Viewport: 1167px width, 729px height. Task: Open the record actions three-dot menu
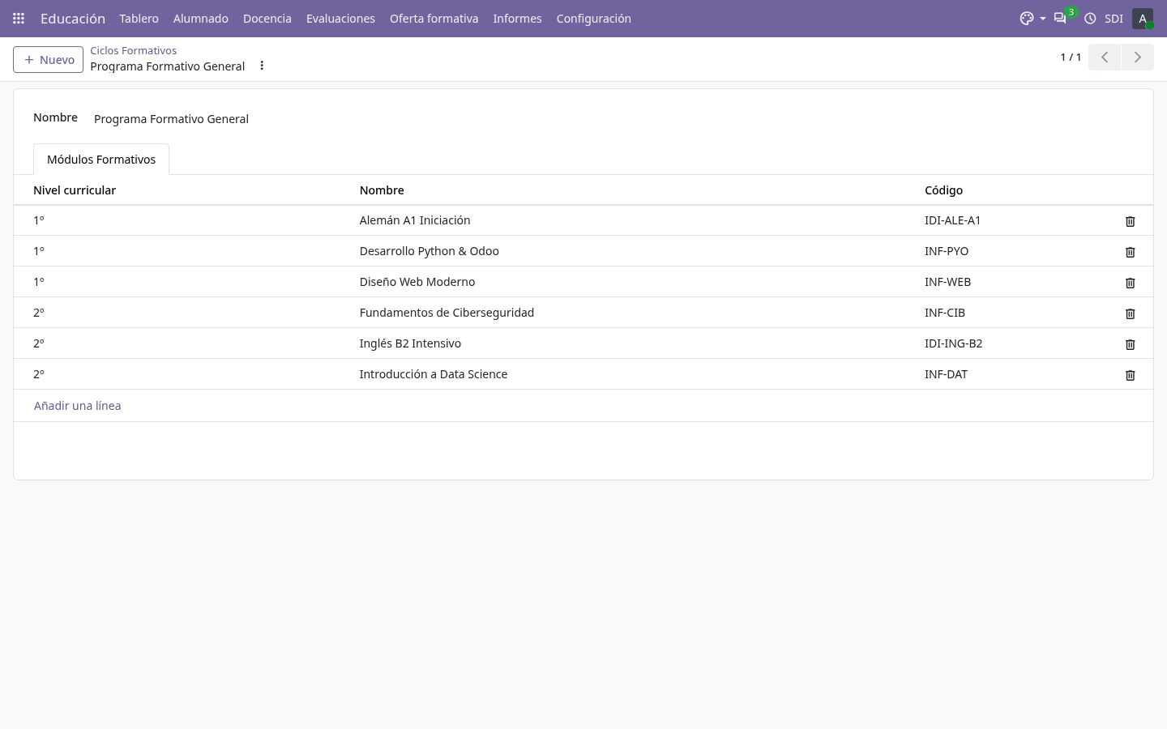(262, 66)
